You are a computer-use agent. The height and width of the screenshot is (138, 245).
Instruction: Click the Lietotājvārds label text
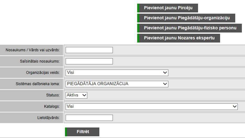[48, 118]
